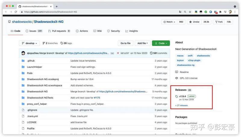
Task: Switch to the Insights tab
Action: tap(132, 31)
